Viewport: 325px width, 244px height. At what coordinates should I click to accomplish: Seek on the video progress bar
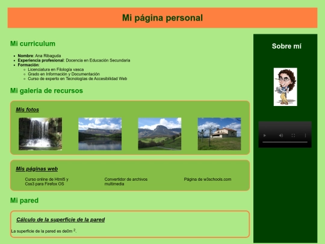tap(285, 142)
